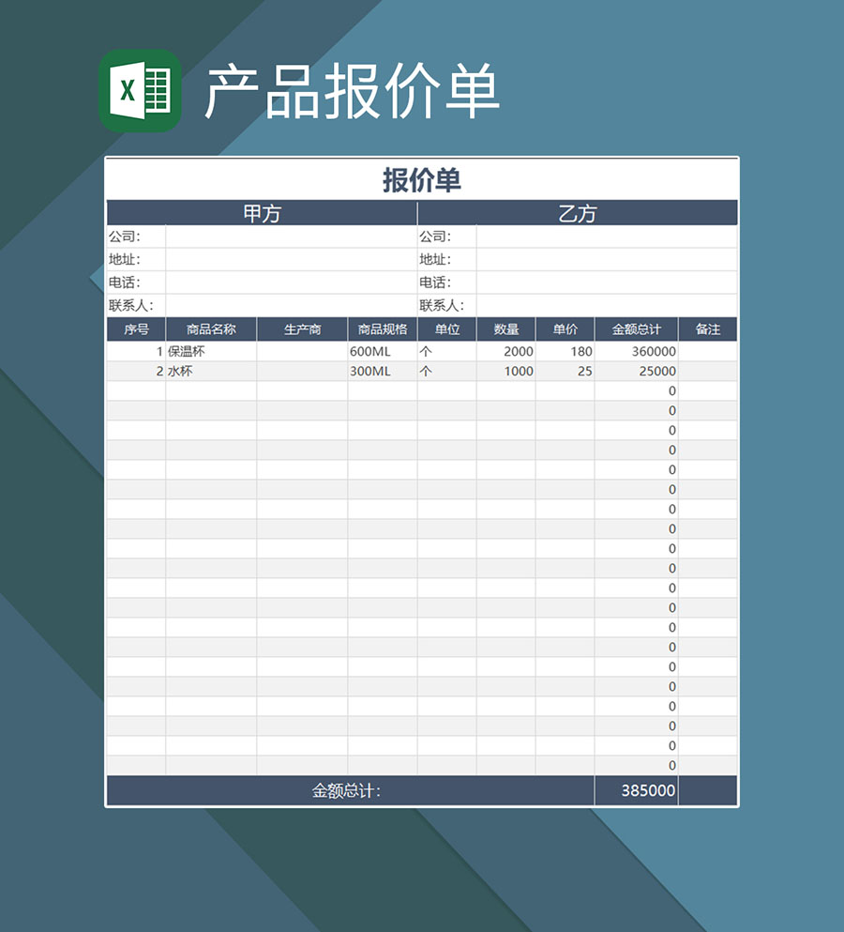
Task: Select the 生产商 column header
Action: click(302, 329)
